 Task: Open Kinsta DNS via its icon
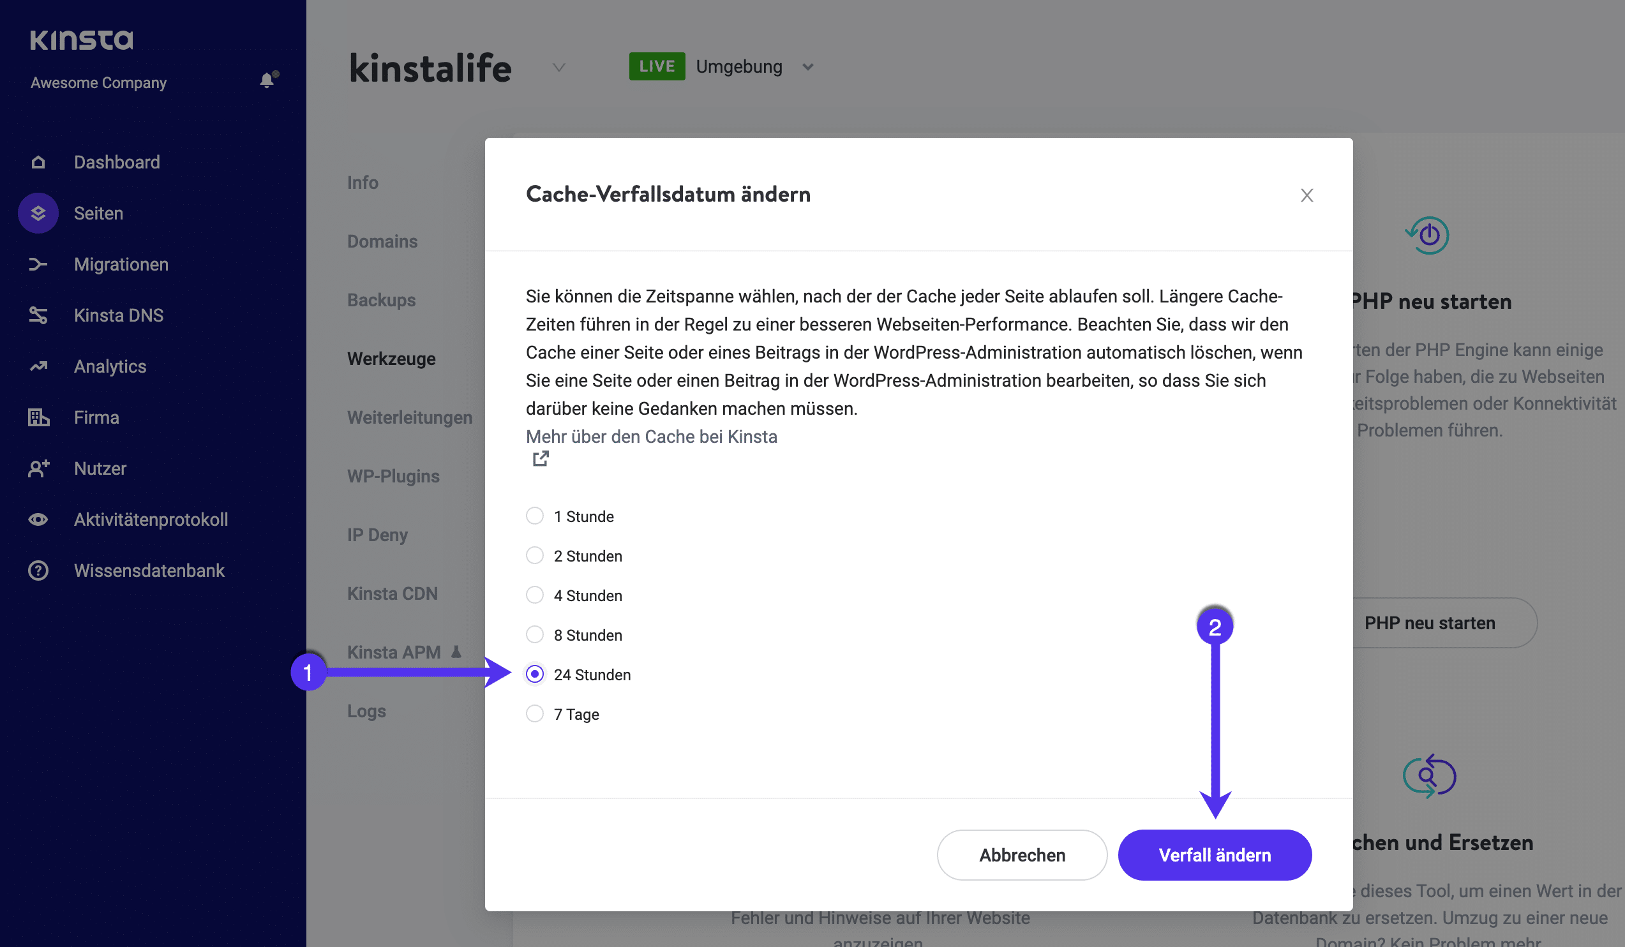pyautogui.click(x=38, y=315)
